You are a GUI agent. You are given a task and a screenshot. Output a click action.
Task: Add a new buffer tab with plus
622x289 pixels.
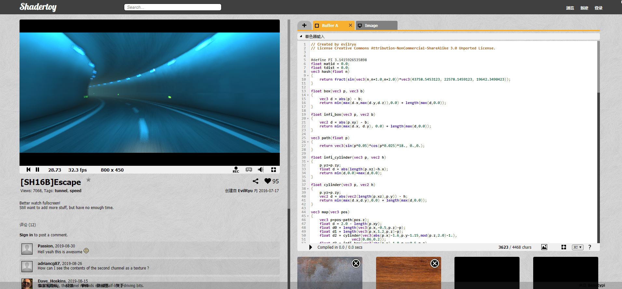(304, 25)
